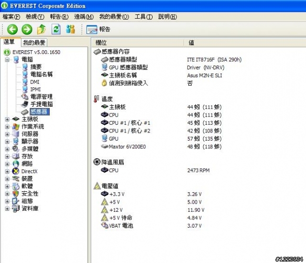306x263 pixels.
Task: Collapse the 電腦 tree node
Action: tap(7, 60)
